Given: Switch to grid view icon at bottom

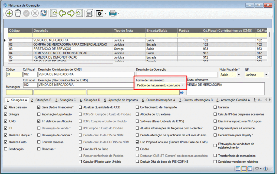Looking at the screenshot, I should tap(238, 169).
